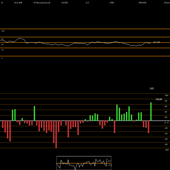Click the tallest red bar reaching -100
This screenshot has height=170, width=170.
point(56,134)
